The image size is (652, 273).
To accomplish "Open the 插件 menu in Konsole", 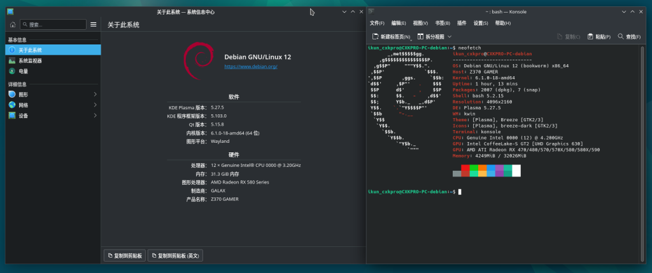I will (462, 23).
